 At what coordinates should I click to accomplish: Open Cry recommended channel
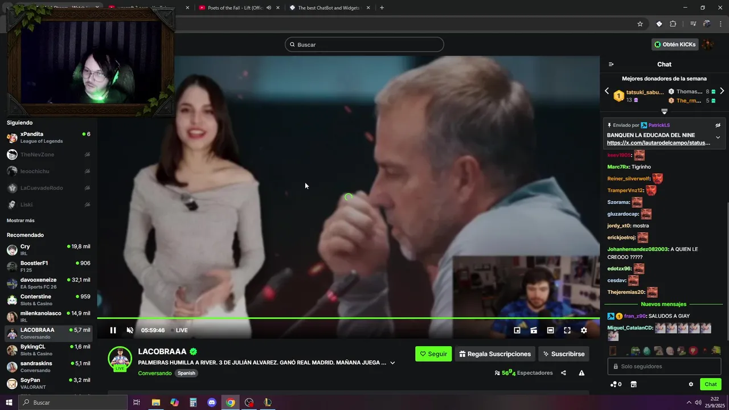coord(48,250)
